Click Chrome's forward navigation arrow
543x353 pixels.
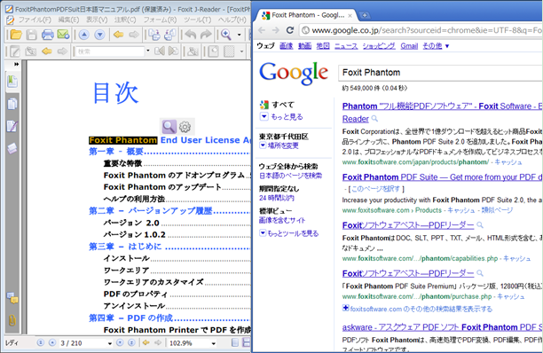[x=276, y=30]
